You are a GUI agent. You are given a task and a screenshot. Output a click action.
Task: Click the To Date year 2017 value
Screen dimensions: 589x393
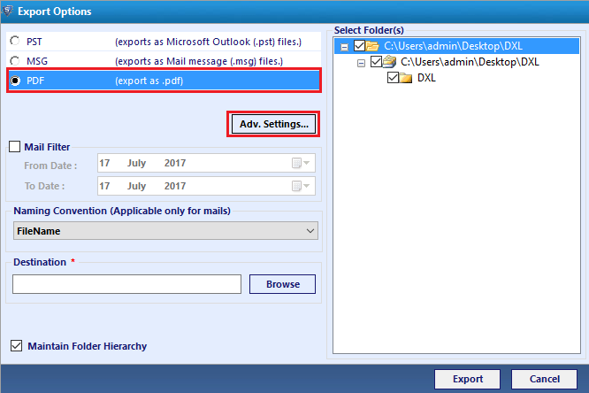tap(175, 186)
